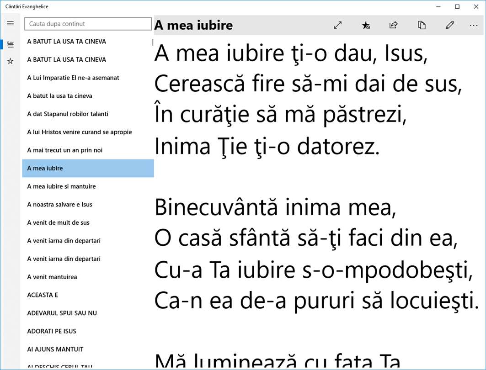Select 'ACEASTA E' in the list
The height and width of the screenshot is (370, 486).
pos(88,295)
